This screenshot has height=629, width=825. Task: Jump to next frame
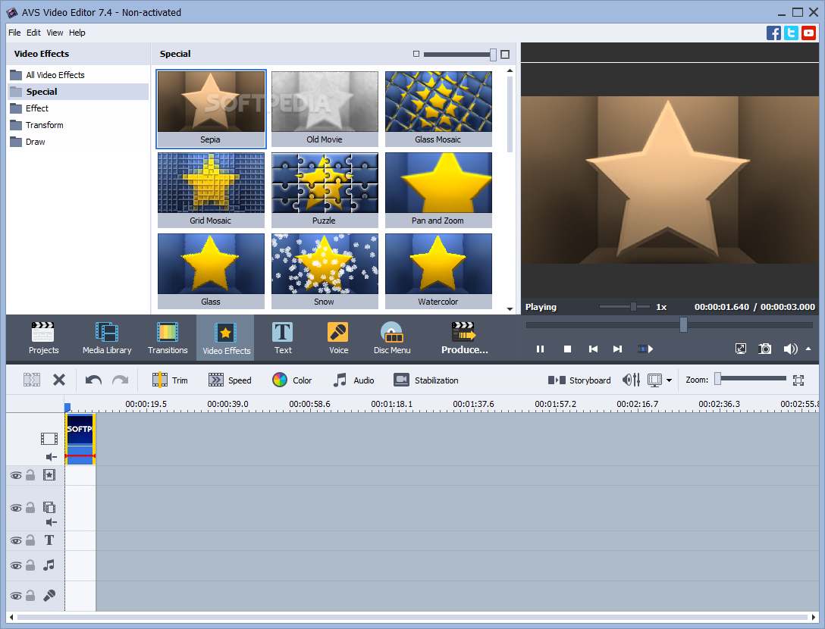[x=618, y=349]
